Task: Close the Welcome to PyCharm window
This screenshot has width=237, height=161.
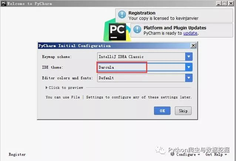Action: 231,3
